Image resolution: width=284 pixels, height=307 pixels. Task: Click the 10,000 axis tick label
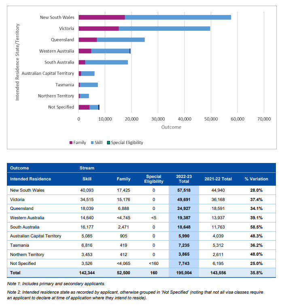click(x=105, y=119)
